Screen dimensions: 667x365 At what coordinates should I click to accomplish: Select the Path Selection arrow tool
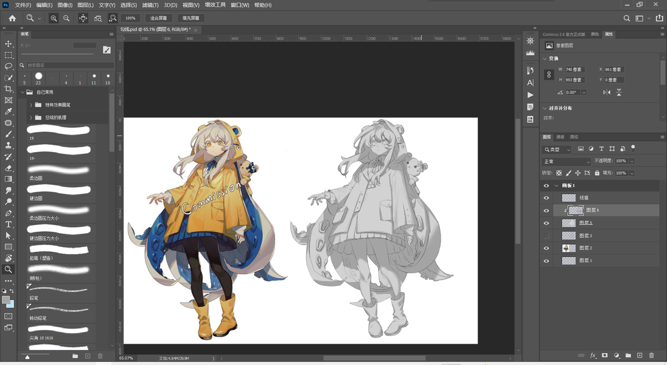[8, 235]
